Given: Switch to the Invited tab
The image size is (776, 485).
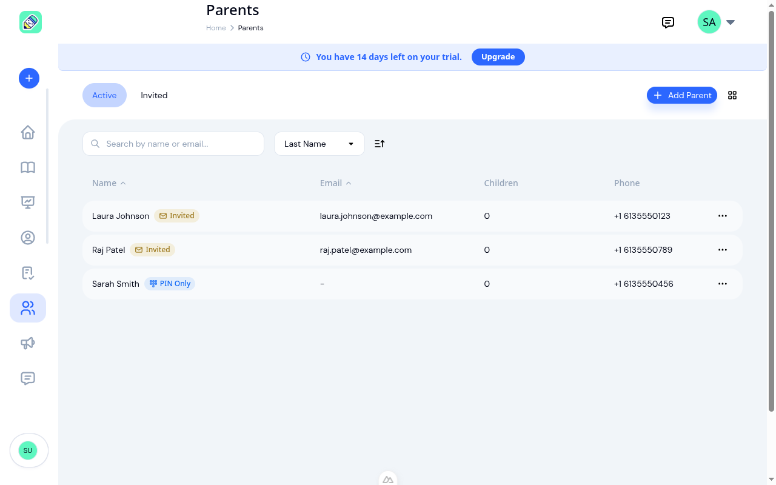Looking at the screenshot, I should [x=154, y=95].
